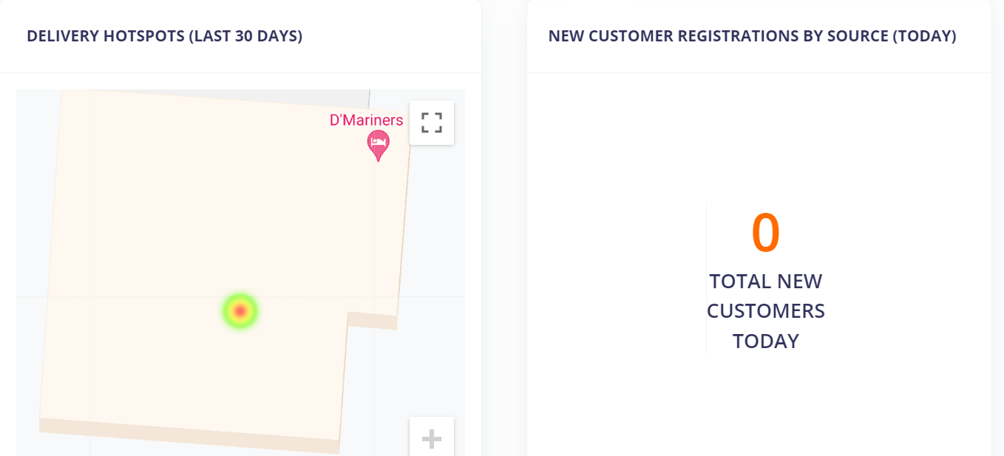Click the D'Mariners hotel pin marker
Screen dimensions: 1004x456
378,143
